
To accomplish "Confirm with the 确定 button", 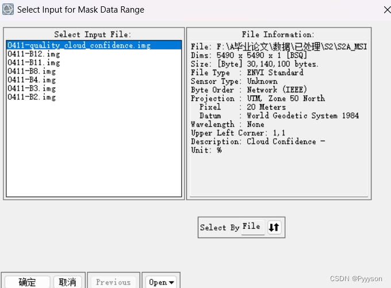I will [x=27, y=282].
